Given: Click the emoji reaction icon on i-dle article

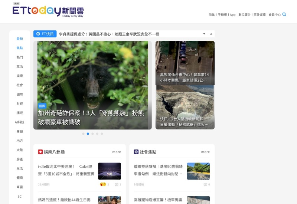Looking at the screenshot, I should pyautogui.click(x=103, y=184).
